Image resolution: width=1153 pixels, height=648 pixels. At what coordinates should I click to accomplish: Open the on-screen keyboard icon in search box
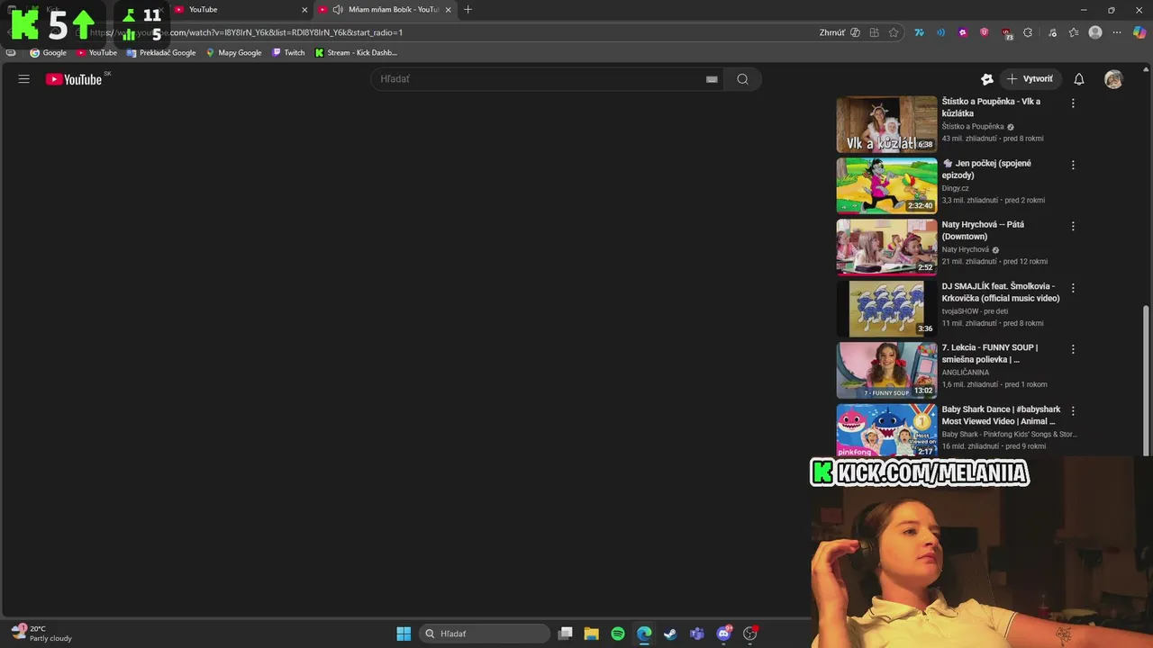tap(712, 79)
